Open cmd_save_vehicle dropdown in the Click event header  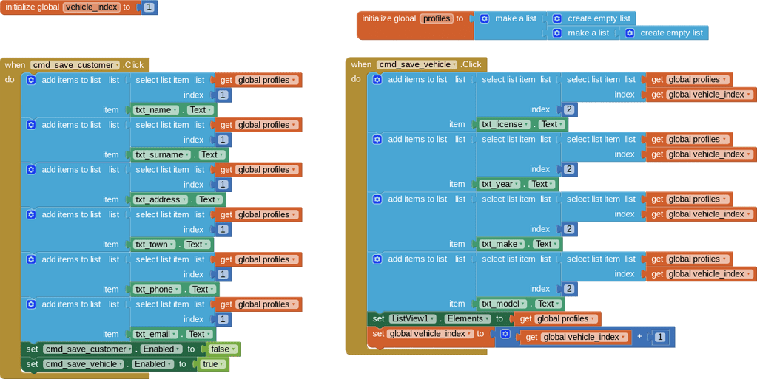pos(454,65)
